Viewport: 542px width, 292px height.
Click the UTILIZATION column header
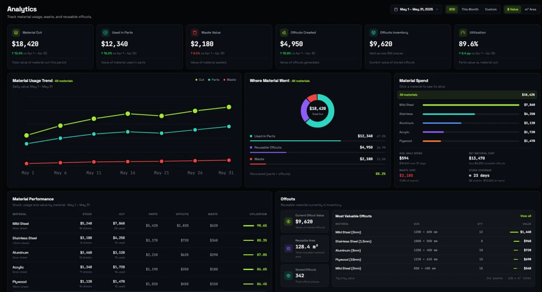point(258,214)
